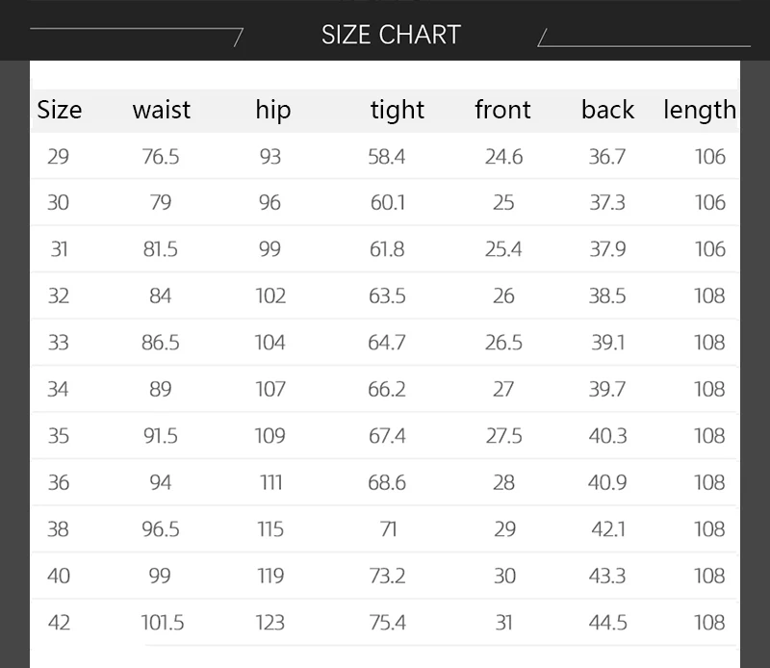
Task: Click waist value 101.5
Action: (163, 623)
